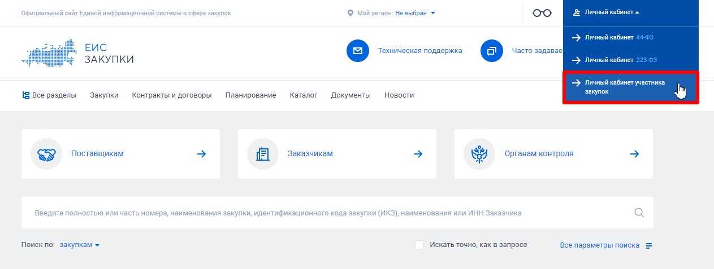Click the arrow on Заказчикам card
The height and width of the screenshot is (269, 714).
point(418,154)
